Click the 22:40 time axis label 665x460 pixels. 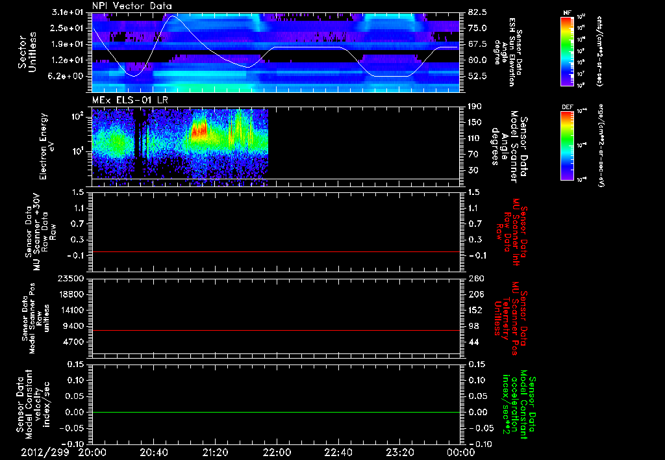(x=338, y=453)
